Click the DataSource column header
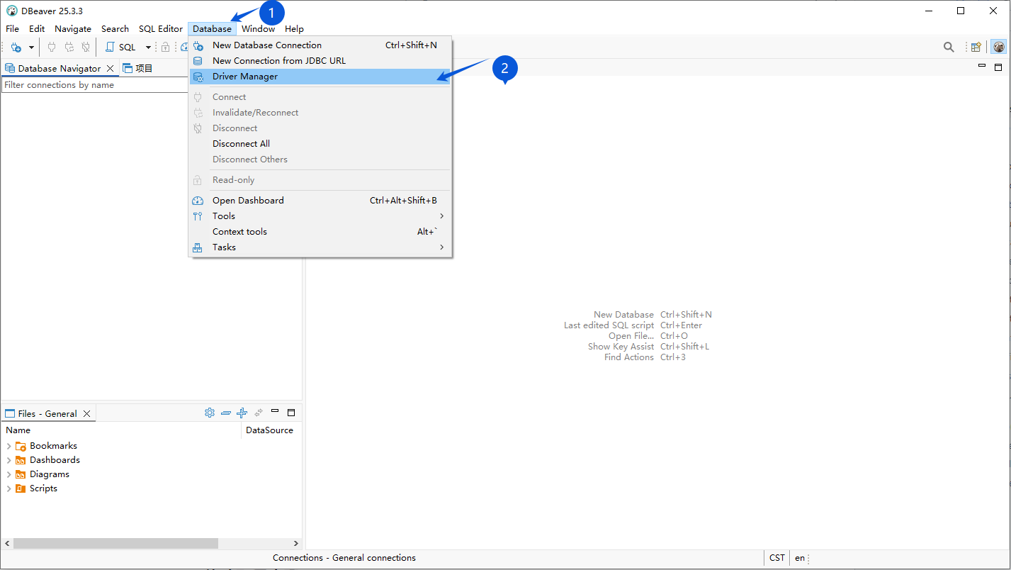This screenshot has height=570, width=1011. (270, 430)
